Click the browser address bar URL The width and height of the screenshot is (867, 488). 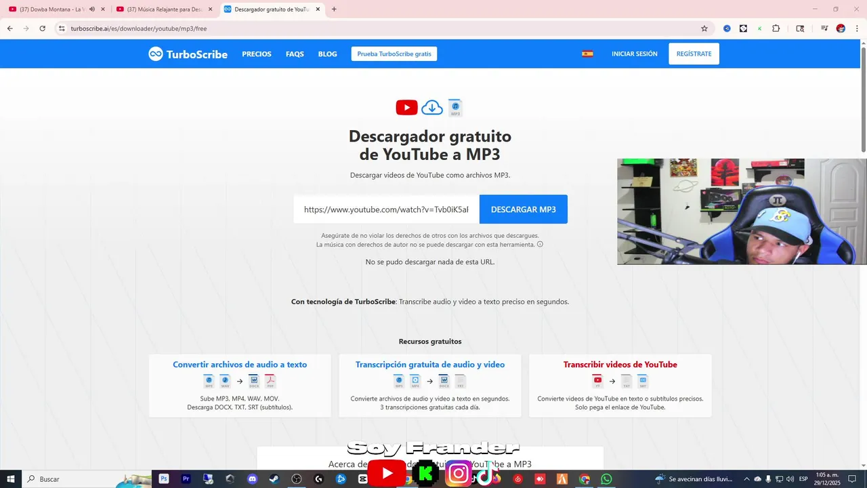point(139,28)
